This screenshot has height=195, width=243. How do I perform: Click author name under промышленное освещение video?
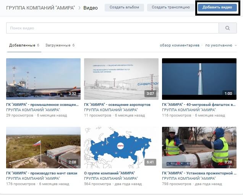pos(33,110)
